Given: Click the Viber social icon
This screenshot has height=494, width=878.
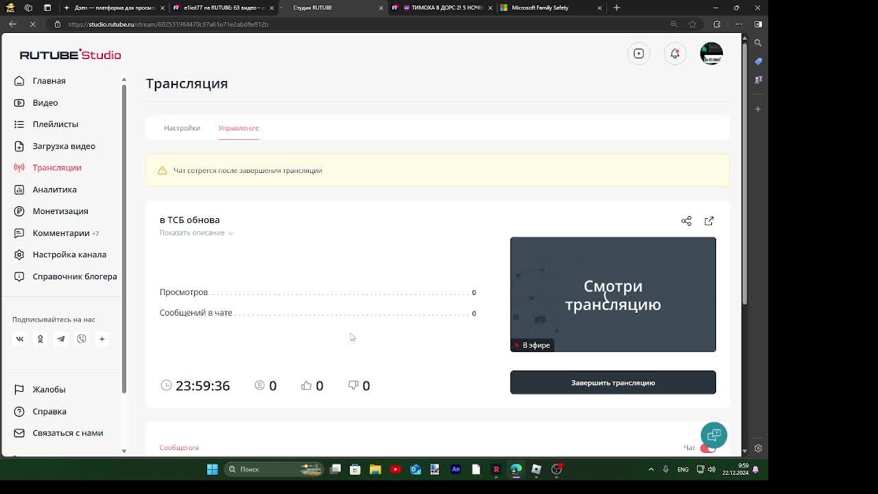Looking at the screenshot, I should coord(82,339).
